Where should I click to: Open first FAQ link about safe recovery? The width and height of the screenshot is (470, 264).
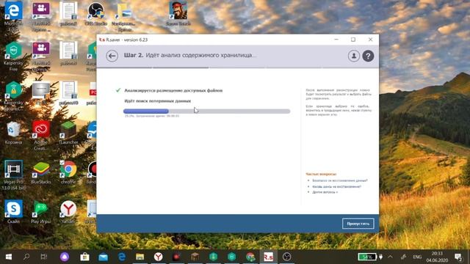point(339,180)
